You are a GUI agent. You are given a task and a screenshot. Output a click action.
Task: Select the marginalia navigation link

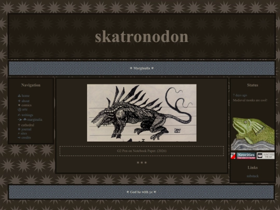click(35, 120)
